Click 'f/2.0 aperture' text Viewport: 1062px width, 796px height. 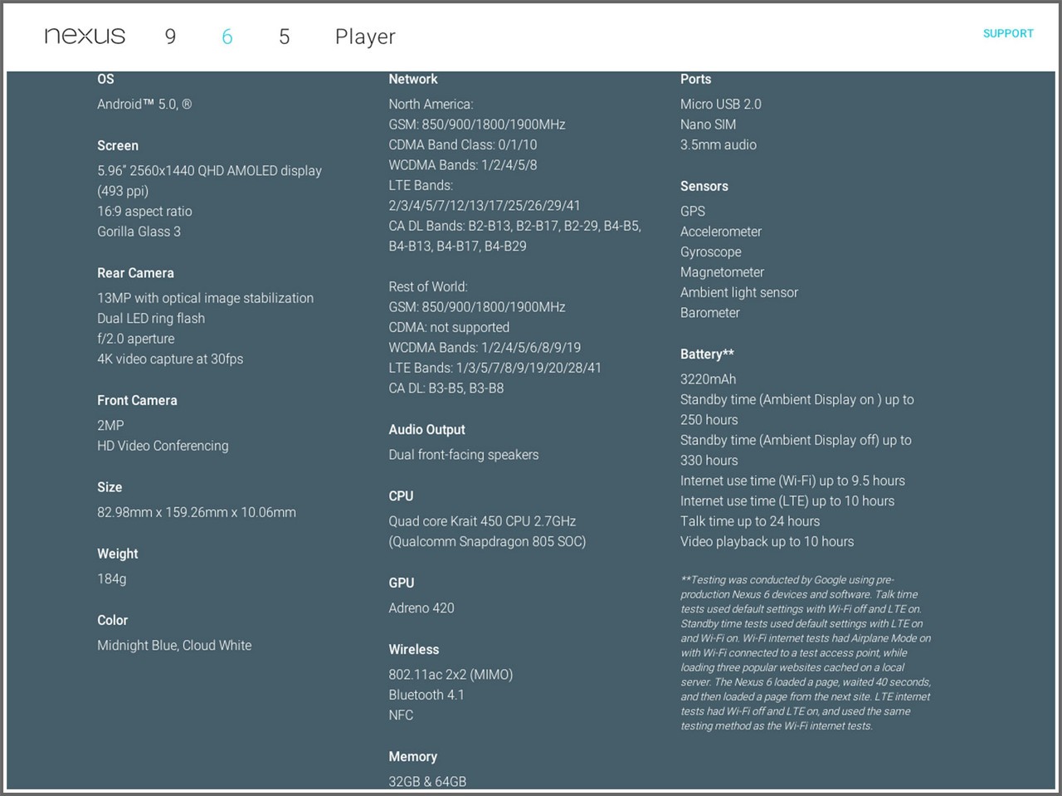click(x=136, y=339)
